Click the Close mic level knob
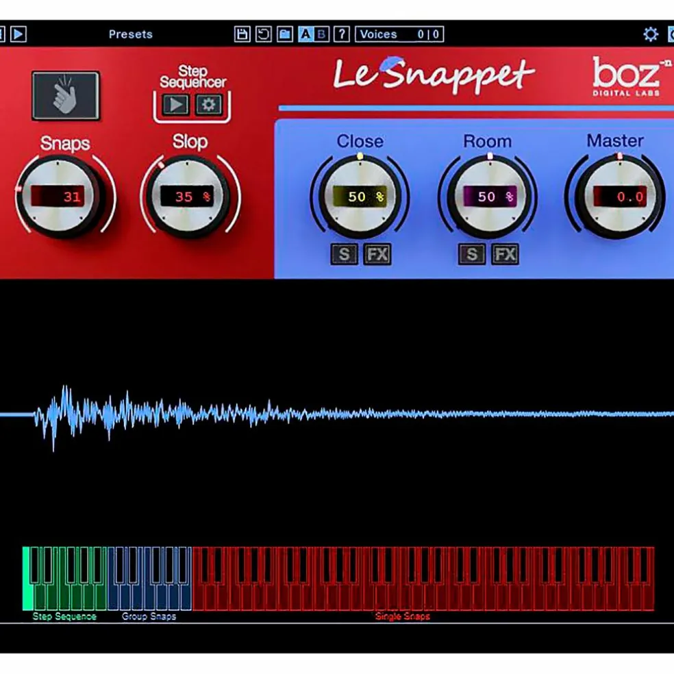 click(x=360, y=197)
